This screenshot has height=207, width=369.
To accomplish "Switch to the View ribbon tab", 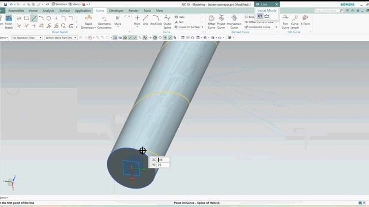I will coord(159,10).
